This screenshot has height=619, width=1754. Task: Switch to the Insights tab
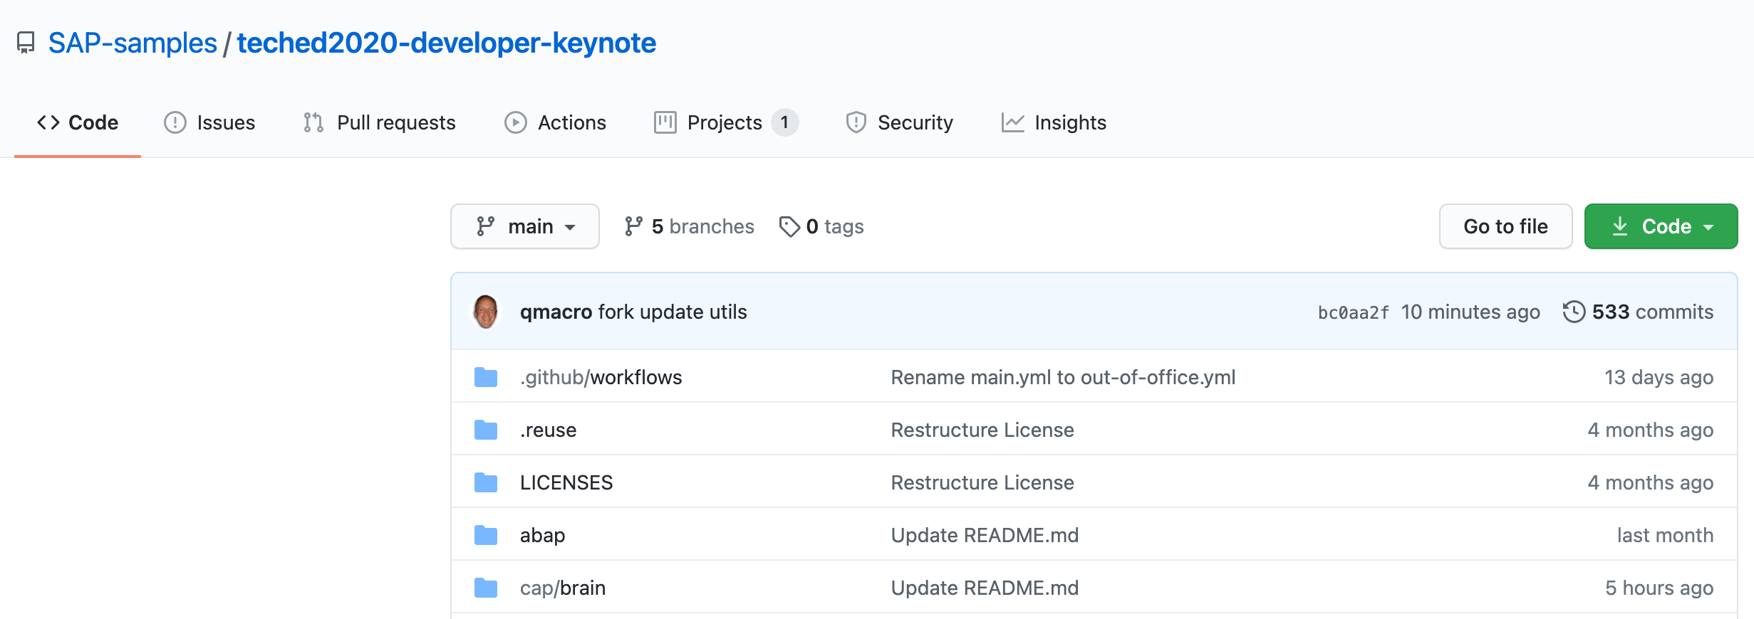pos(1054,122)
